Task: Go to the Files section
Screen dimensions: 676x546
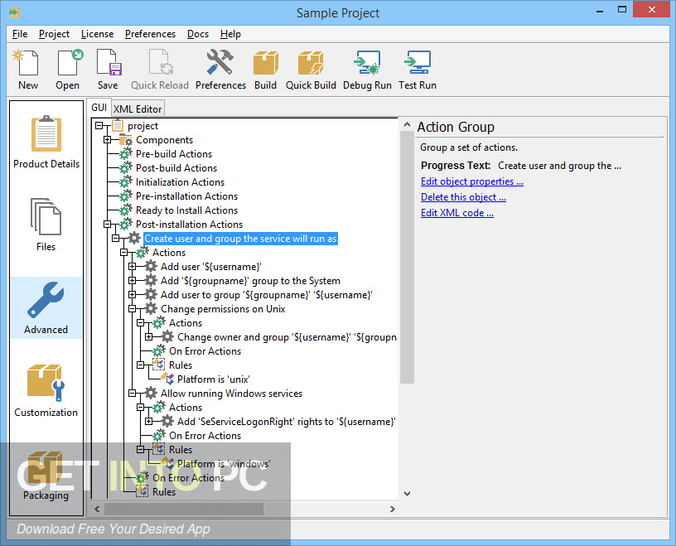Action: click(x=46, y=225)
